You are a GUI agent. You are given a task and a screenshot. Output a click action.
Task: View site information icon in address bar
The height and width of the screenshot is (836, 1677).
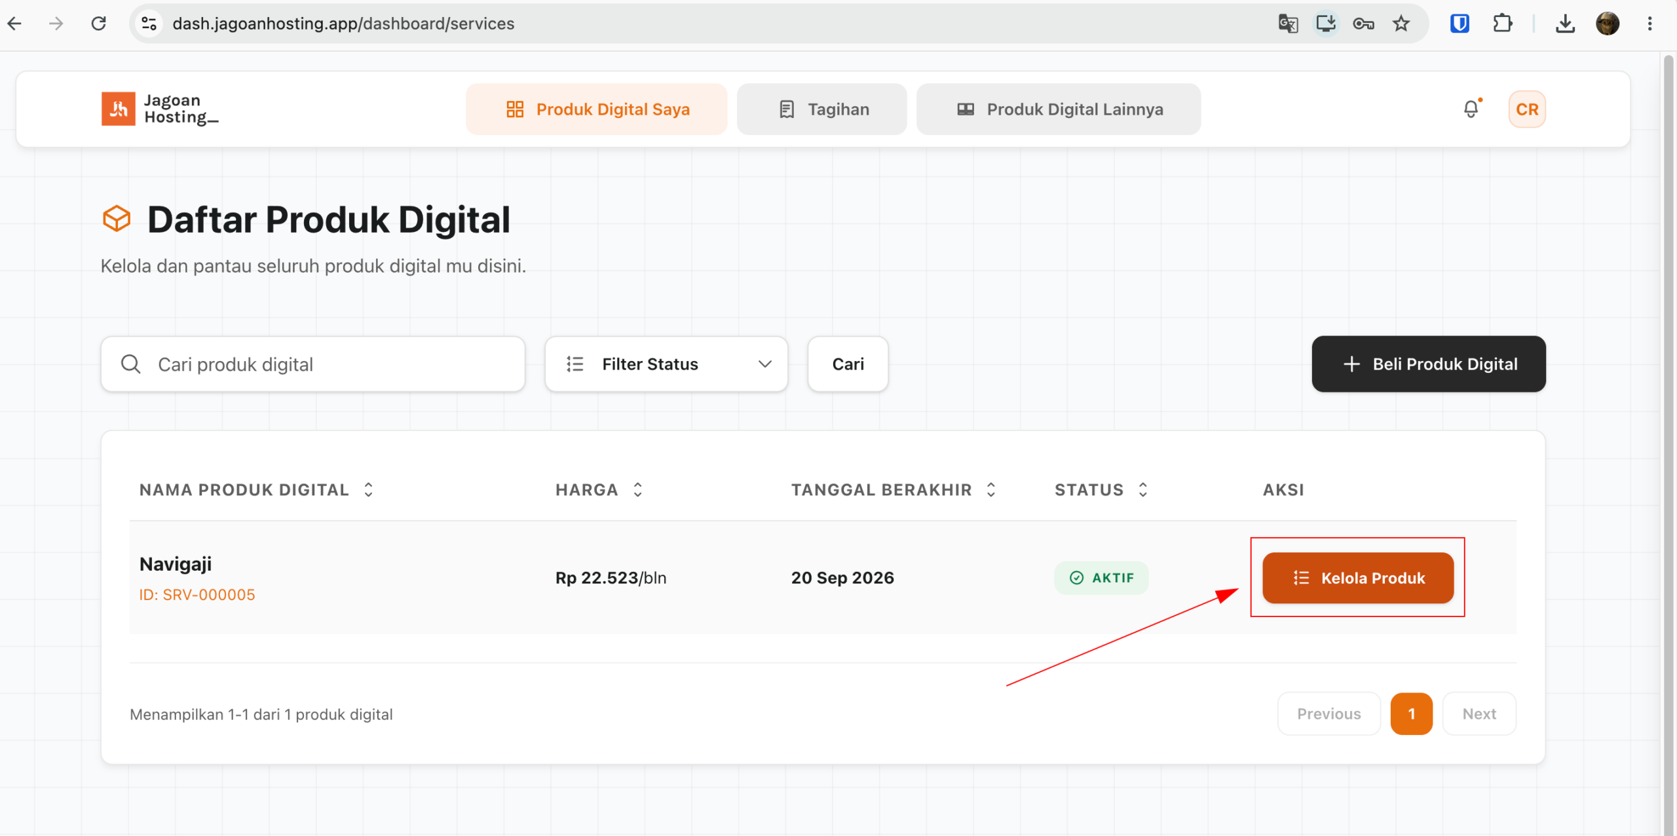[x=149, y=24]
